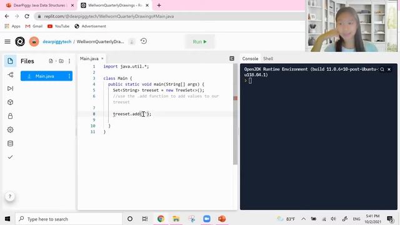Open the hamburger menu in Replit header
The height and width of the screenshot is (225, 400).
pyautogui.click(x=7, y=41)
